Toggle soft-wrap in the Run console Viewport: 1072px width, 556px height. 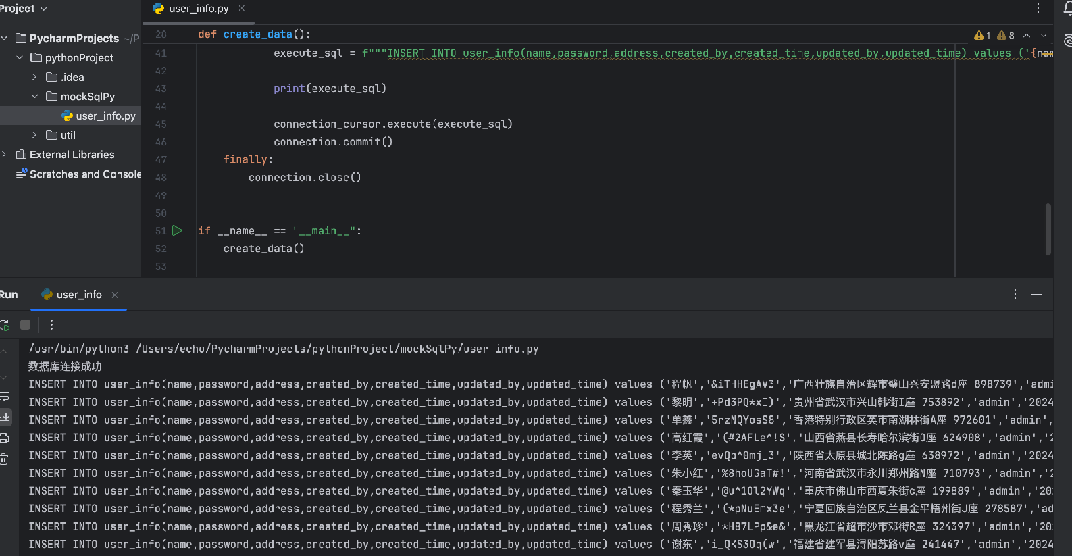point(4,397)
